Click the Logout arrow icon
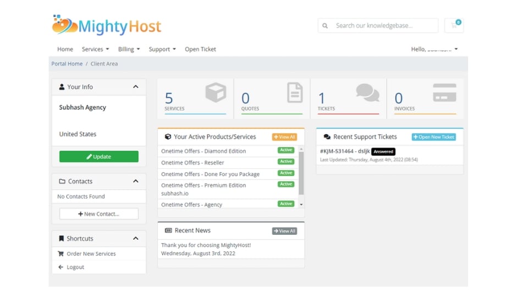The image size is (517, 297). click(x=61, y=267)
